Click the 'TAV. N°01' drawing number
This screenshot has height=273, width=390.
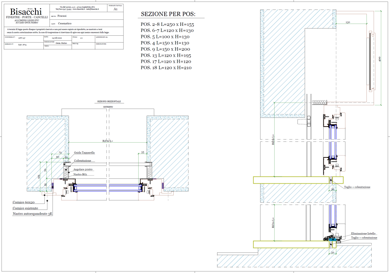[x=22, y=45]
